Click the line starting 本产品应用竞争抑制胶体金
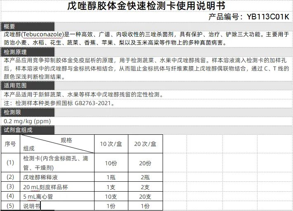Viewport: 293px width, 211px height. (145, 60)
